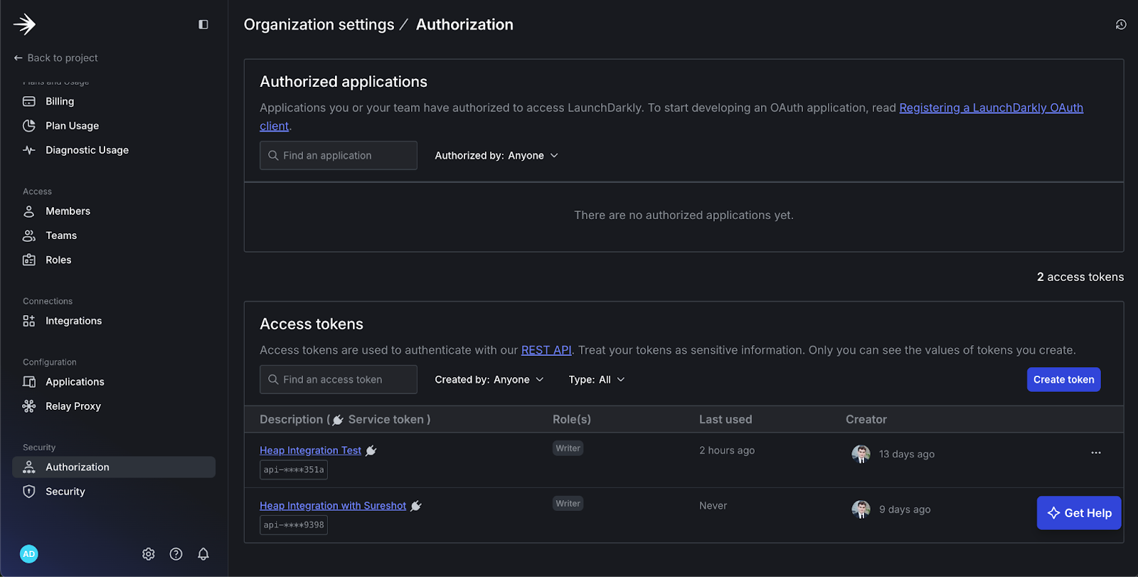The width and height of the screenshot is (1138, 577).
Task: Open Relay Proxy in the sidebar
Action: coord(73,406)
